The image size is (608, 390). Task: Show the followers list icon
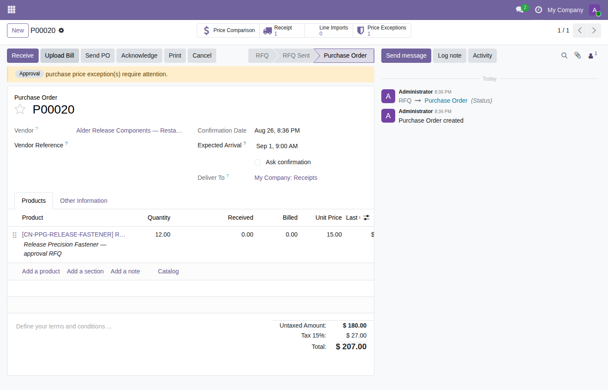pos(592,55)
